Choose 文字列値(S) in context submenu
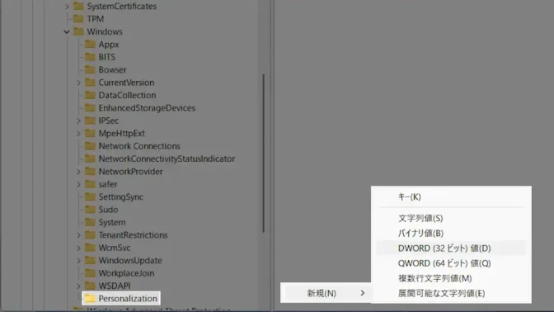Image resolution: width=554 pixels, height=312 pixels. point(451,218)
